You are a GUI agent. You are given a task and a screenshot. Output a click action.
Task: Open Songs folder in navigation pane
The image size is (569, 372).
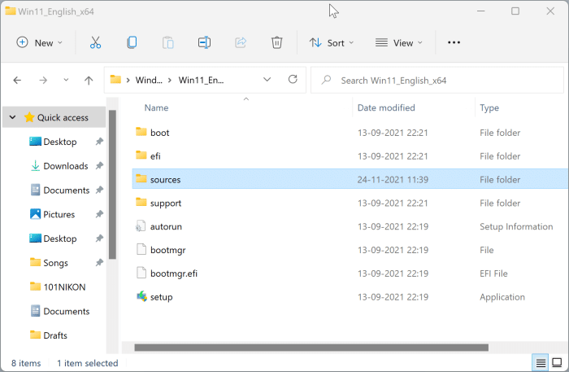[x=55, y=263]
